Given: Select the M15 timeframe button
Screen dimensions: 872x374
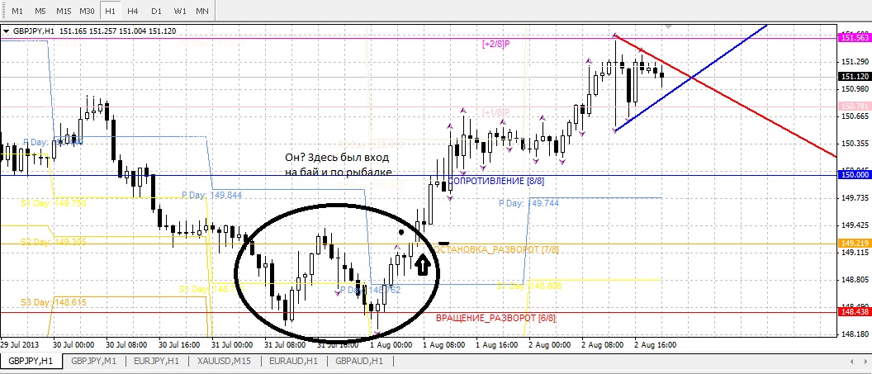Looking at the screenshot, I should pyautogui.click(x=64, y=11).
